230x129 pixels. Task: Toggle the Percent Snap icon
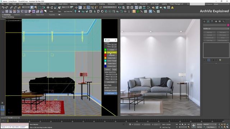coord(92,7)
